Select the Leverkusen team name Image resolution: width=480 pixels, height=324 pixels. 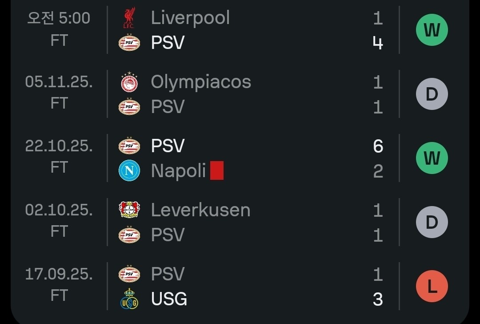coord(200,210)
